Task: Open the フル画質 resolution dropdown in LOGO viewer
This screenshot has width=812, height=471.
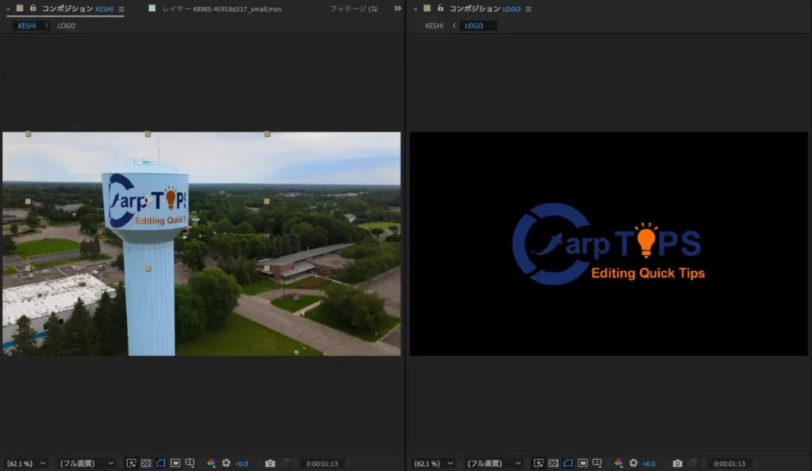Action: (x=493, y=464)
